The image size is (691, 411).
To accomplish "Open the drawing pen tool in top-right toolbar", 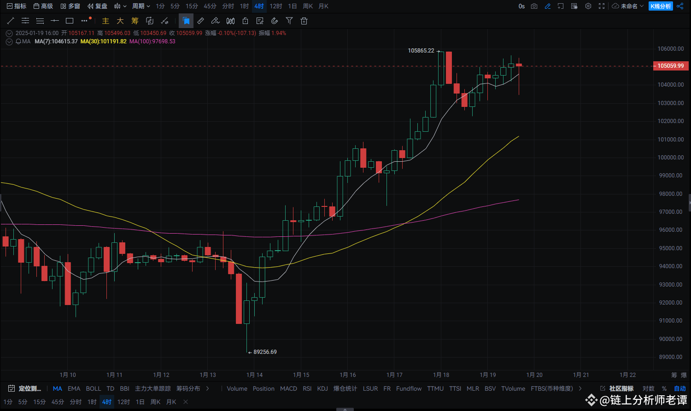I will tap(548, 6).
